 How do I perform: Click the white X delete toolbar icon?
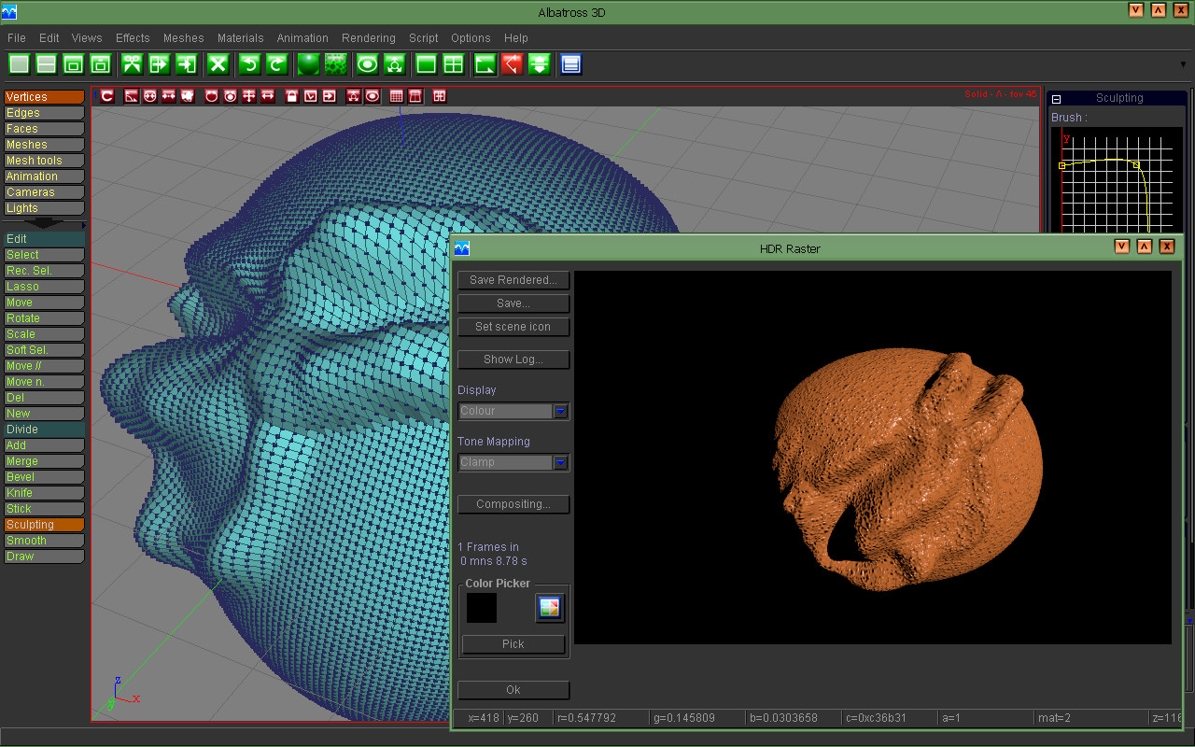[x=218, y=64]
